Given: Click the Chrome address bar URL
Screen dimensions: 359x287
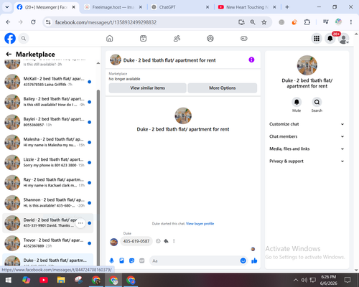Looking at the screenshot, I should [106, 22].
